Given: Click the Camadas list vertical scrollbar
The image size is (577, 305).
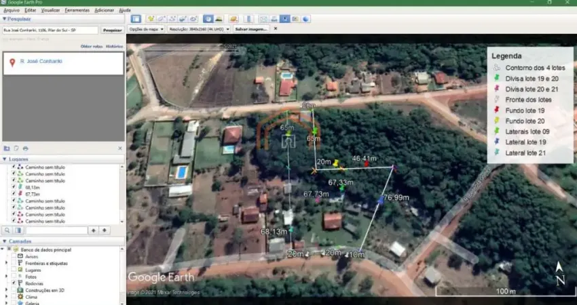Looking at the screenshot, I should [x=122, y=276].
